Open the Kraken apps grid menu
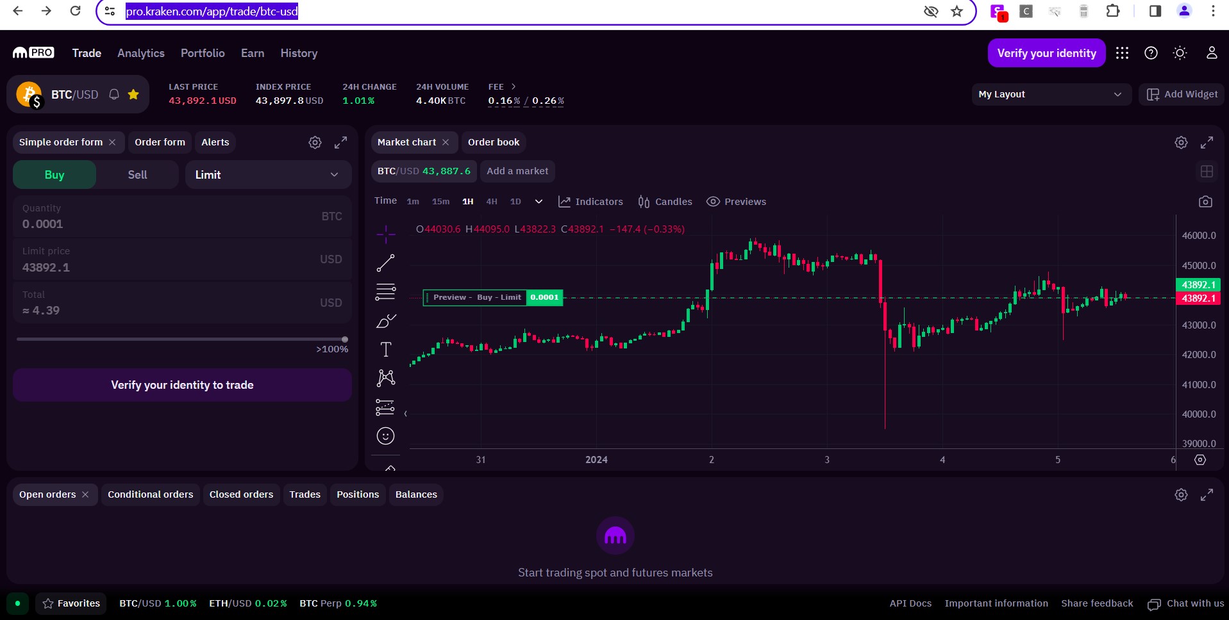This screenshot has height=620, width=1229. 1122,53
